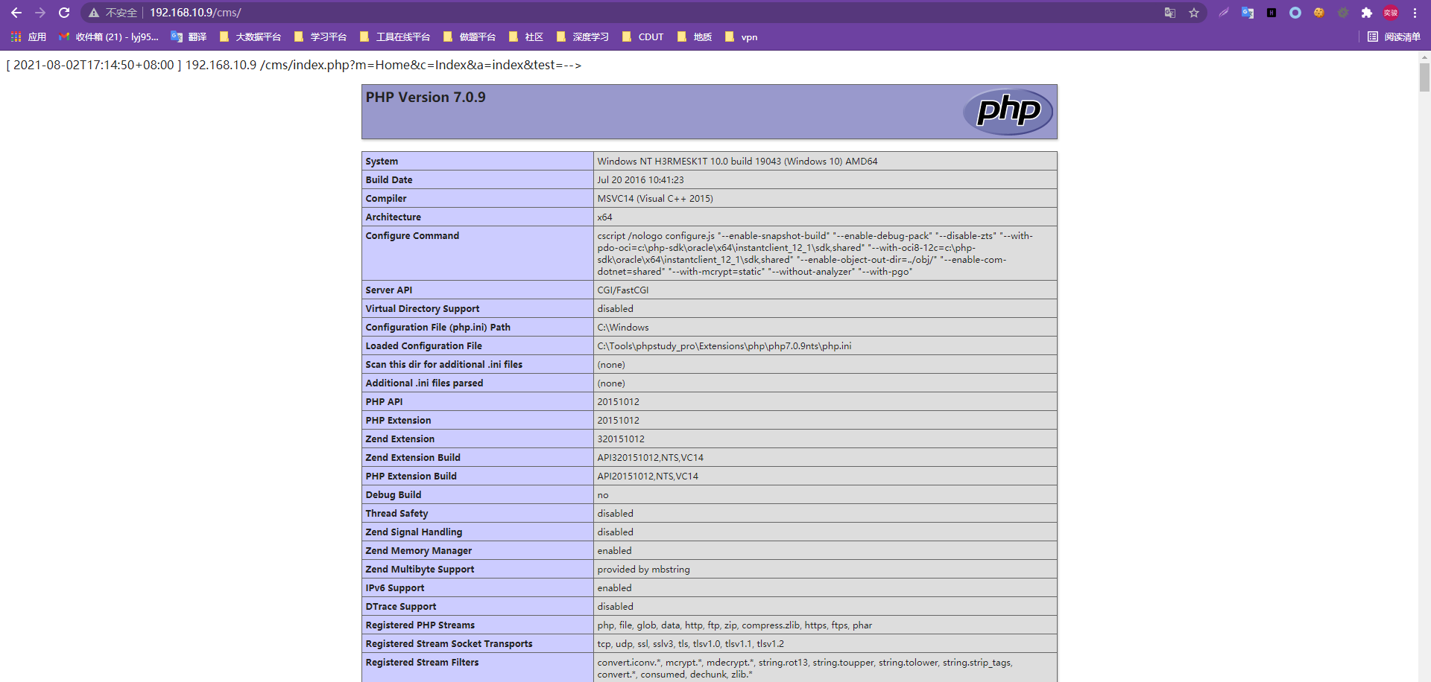The height and width of the screenshot is (682, 1431).
Task: Select the 应用 bookmarks entry
Action: pyautogui.click(x=37, y=36)
